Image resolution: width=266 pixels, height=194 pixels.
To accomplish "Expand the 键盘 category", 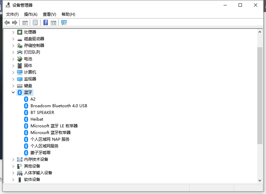I will pos(13,86).
